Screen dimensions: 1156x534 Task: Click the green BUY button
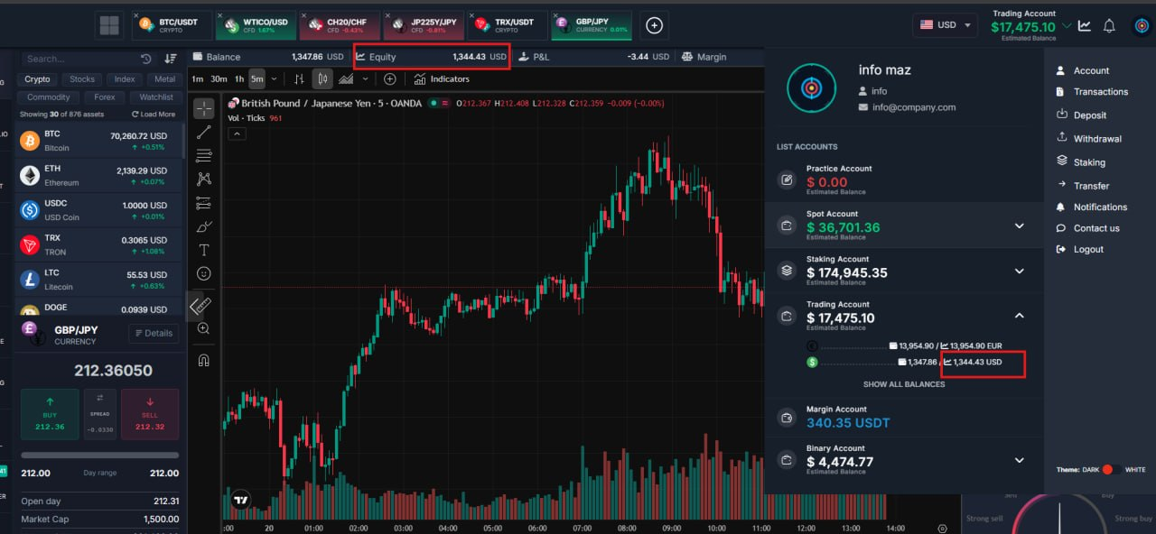coord(50,414)
